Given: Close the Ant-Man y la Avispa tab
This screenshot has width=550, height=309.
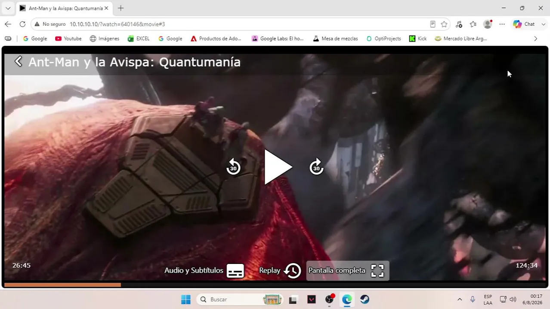Looking at the screenshot, I should coord(106,8).
